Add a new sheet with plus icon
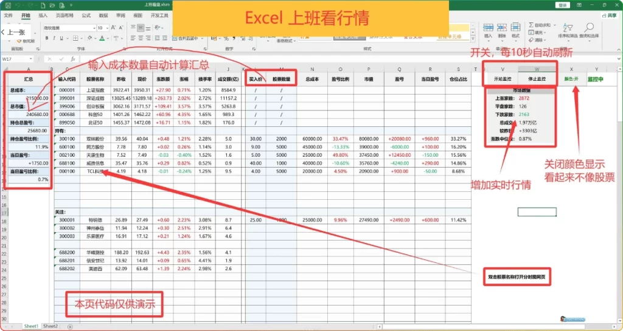Image resolution: width=623 pixels, height=331 pixels. click(70, 327)
